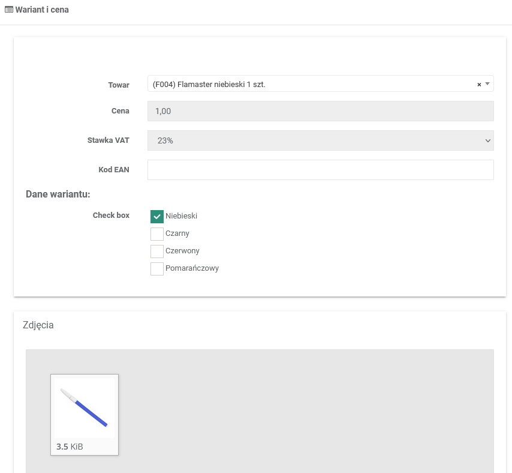Viewport: 512px width, 473px height.
Task: Click the 3.5 KiB file size label
Action: point(70,447)
